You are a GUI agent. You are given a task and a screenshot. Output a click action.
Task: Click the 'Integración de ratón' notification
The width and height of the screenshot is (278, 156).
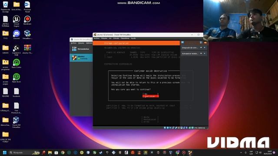(190, 48)
